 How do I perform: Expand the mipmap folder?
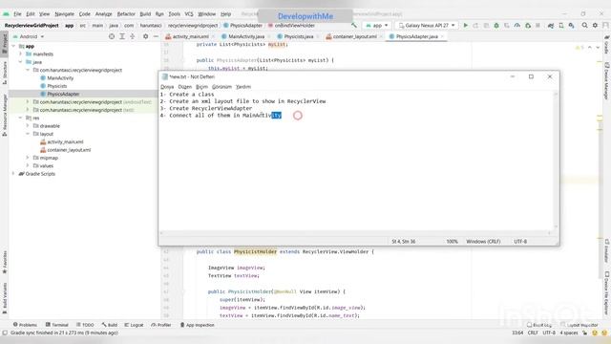(28, 158)
